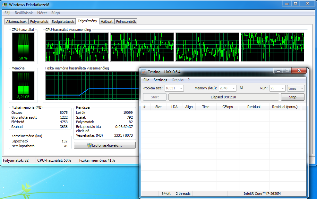
Task: Click the Szálak value 792
Action: tap(130, 117)
